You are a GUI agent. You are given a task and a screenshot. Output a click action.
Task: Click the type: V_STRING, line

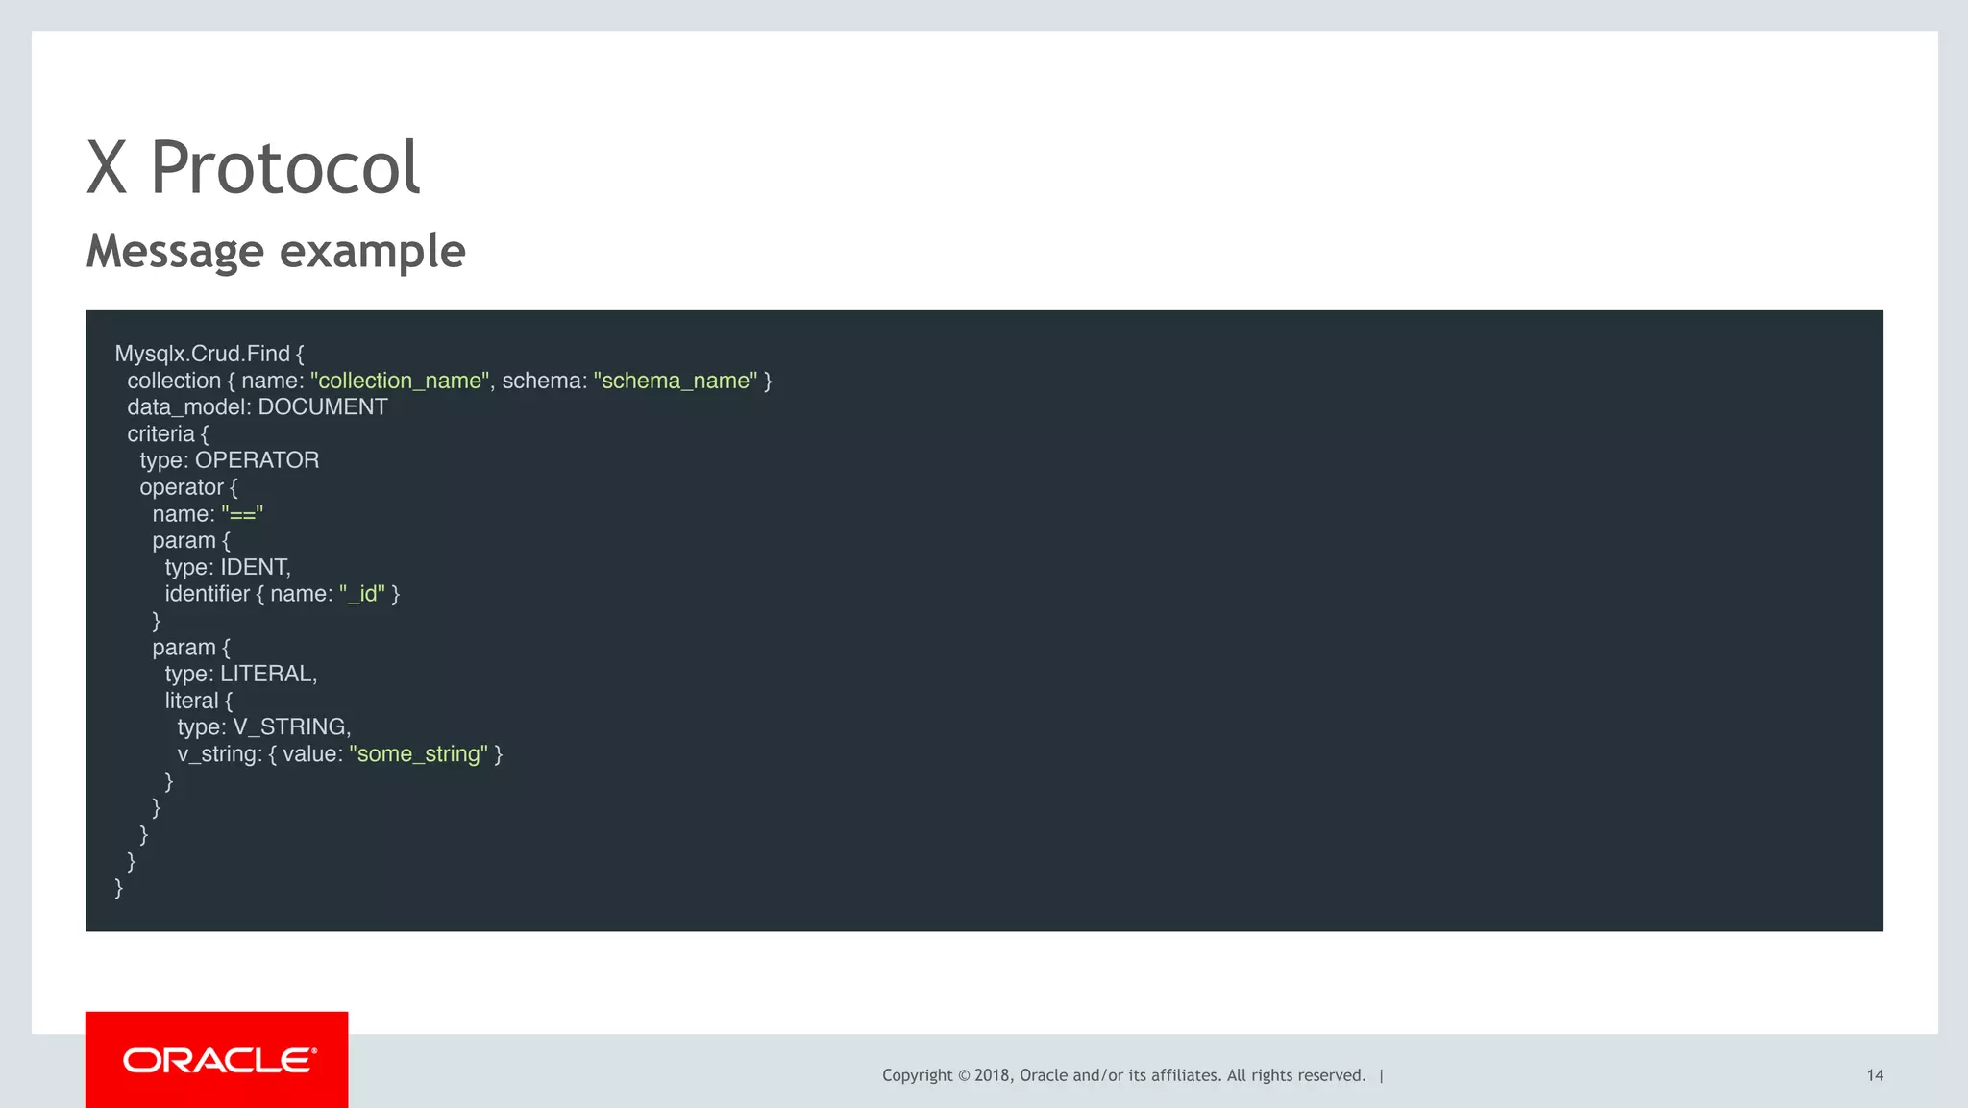(263, 727)
